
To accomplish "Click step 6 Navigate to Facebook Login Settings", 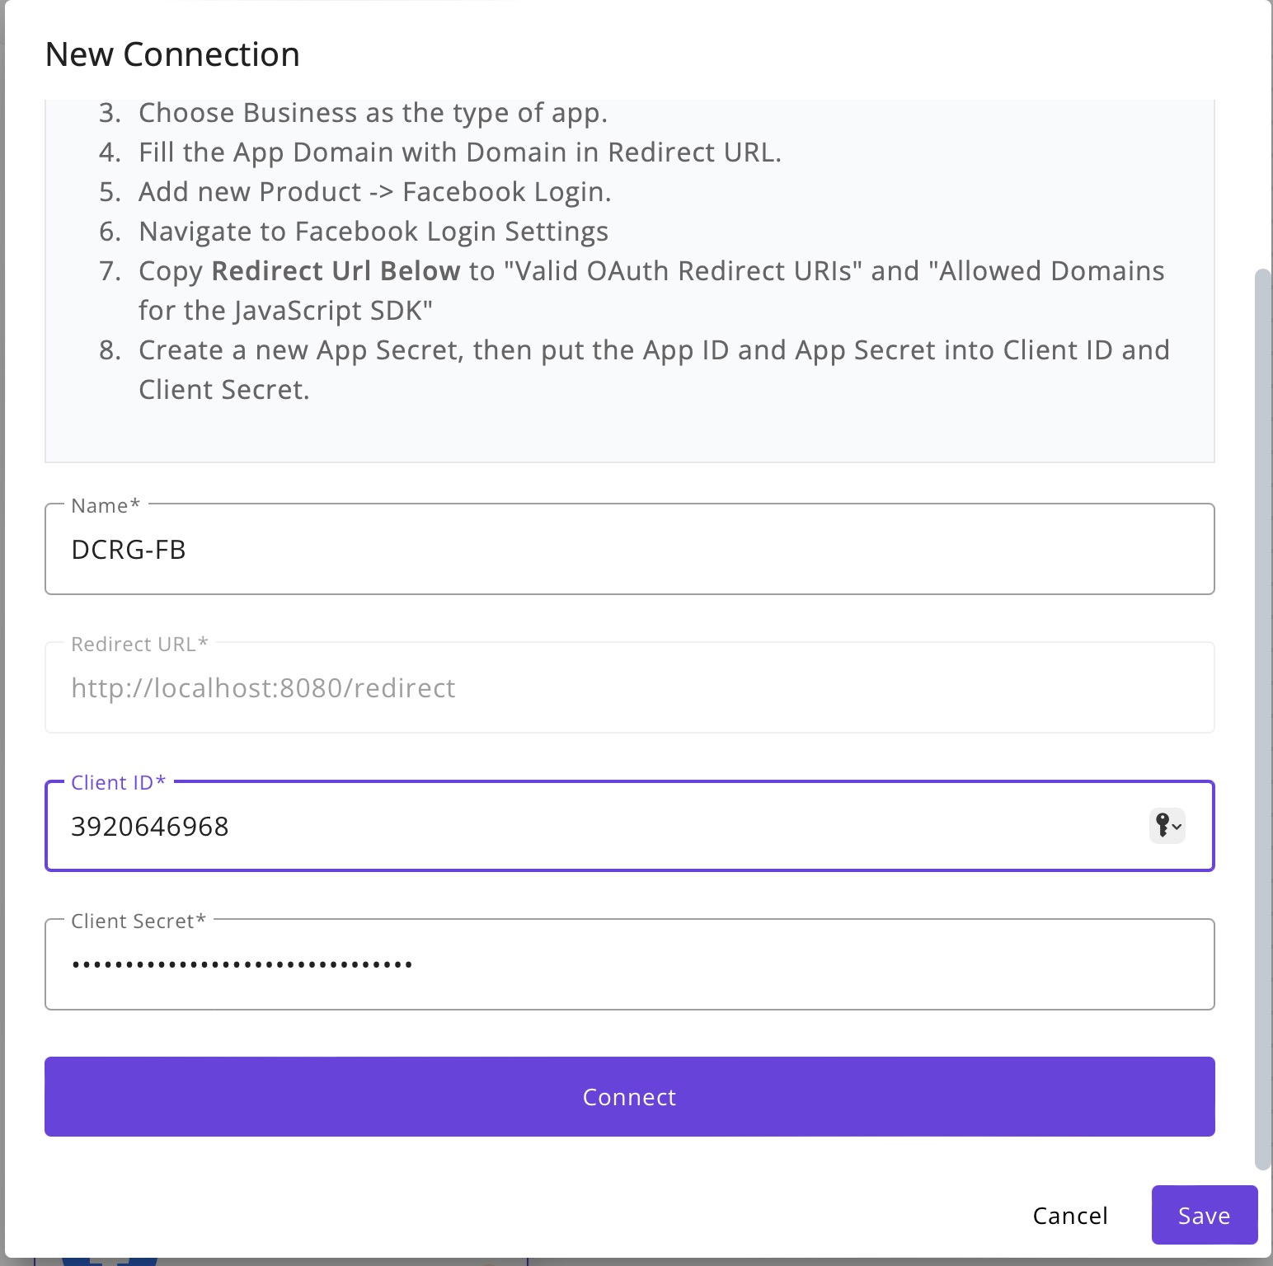I will point(354,232).
